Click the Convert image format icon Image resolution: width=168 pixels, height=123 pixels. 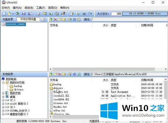coord(51,14)
